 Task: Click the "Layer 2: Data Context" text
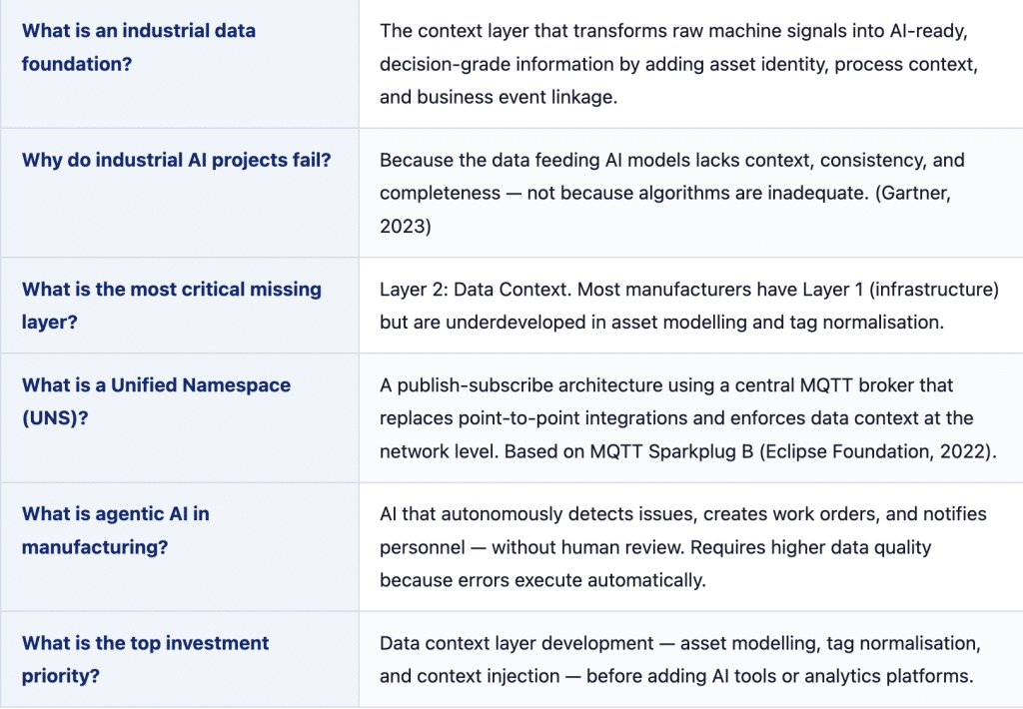471,290
